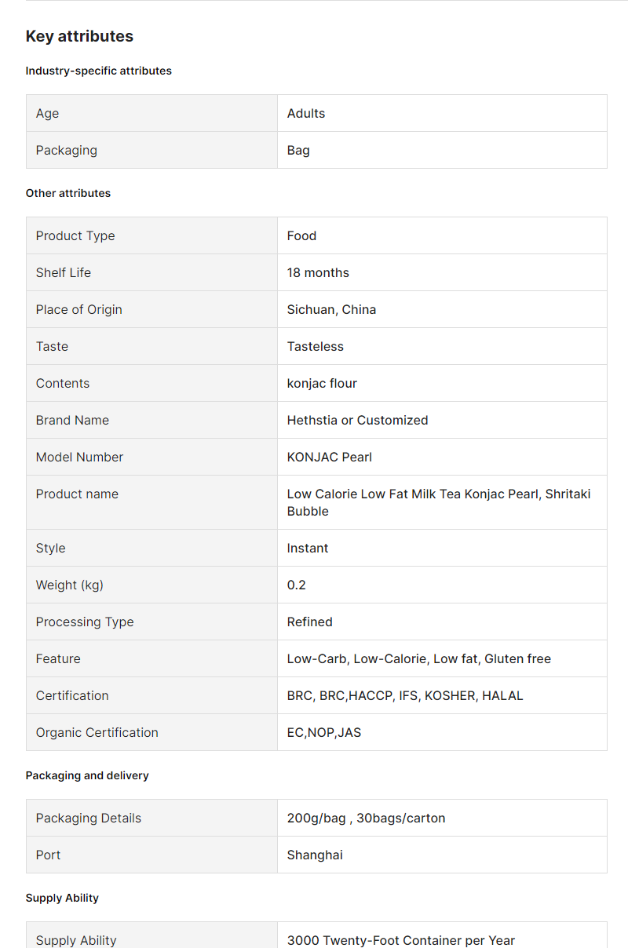Select the Taste value Tasteless

click(x=316, y=346)
